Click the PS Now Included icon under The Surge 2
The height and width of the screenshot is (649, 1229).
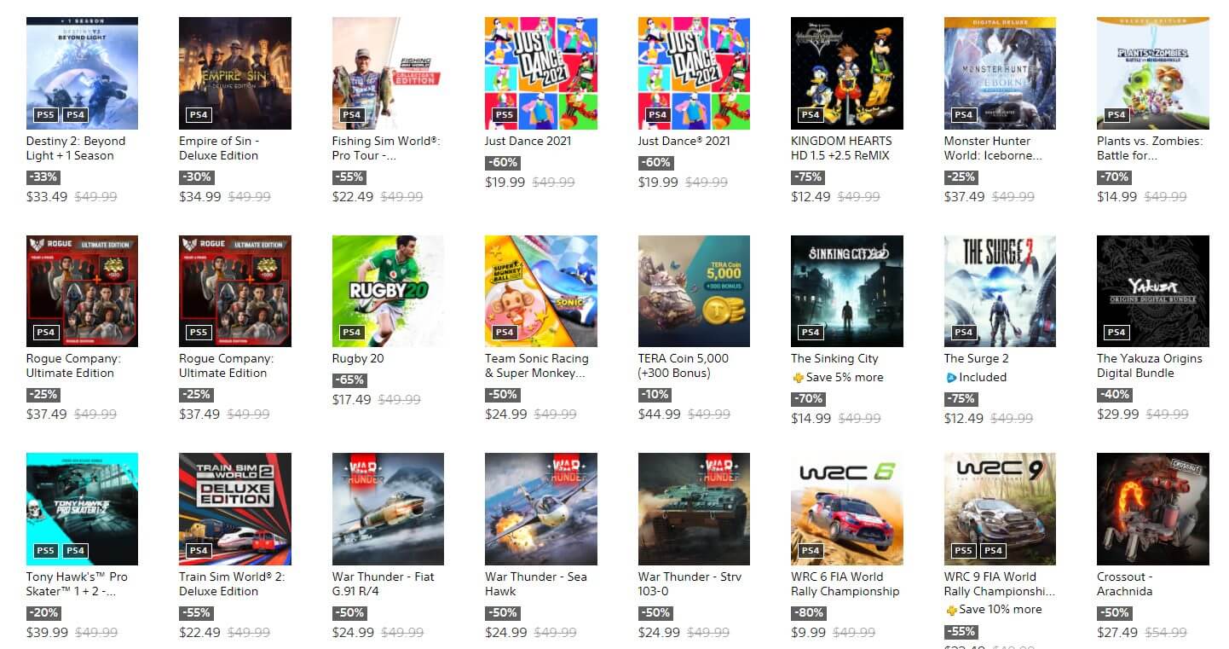[951, 378]
